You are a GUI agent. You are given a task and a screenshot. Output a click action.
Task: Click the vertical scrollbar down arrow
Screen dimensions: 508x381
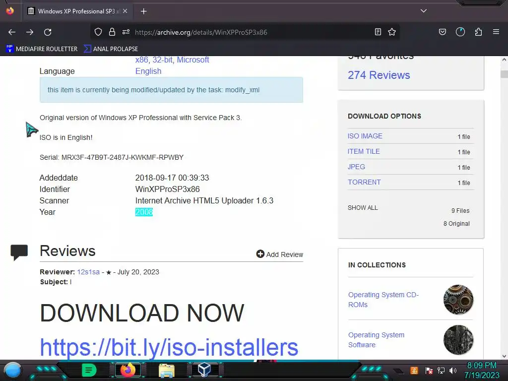click(504, 356)
